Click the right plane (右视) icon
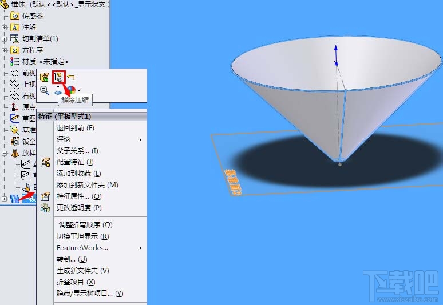This screenshot has height=305, width=443. [14, 95]
